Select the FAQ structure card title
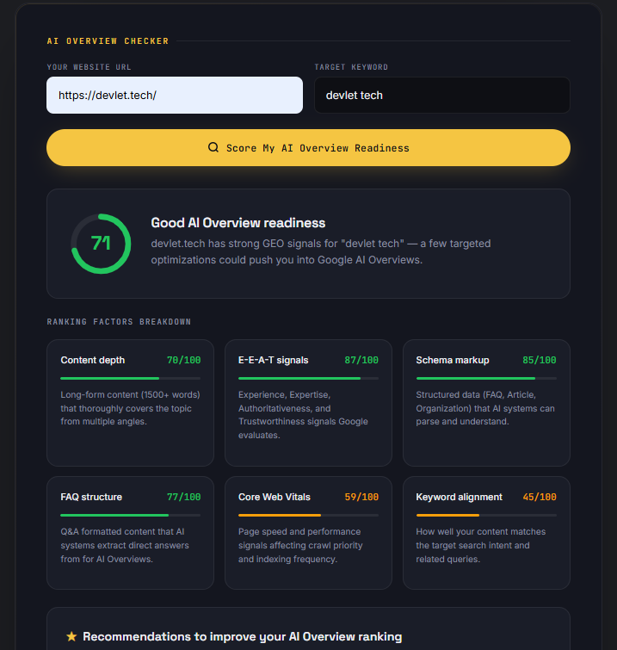This screenshot has height=650, width=617. pyautogui.click(x=91, y=497)
